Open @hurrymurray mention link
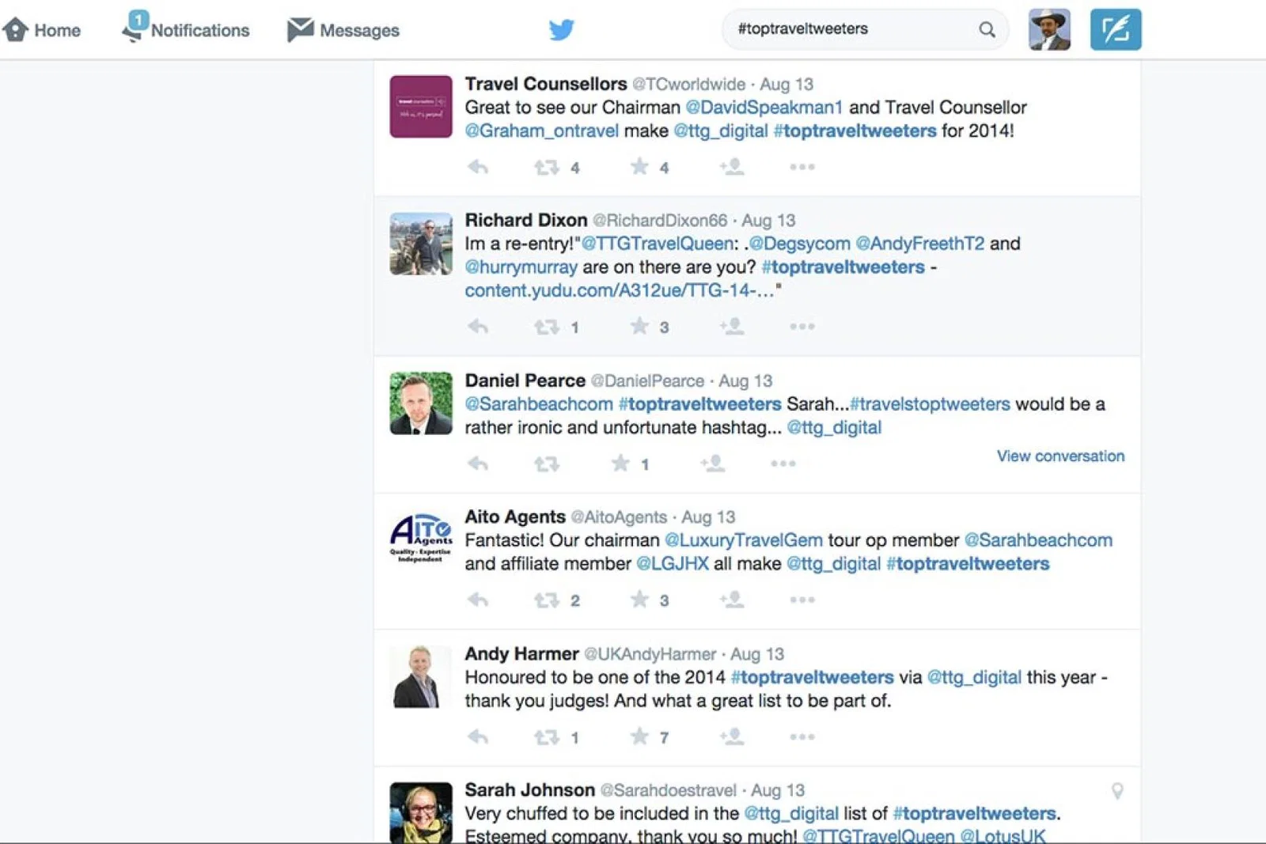The image size is (1266, 844). (521, 267)
